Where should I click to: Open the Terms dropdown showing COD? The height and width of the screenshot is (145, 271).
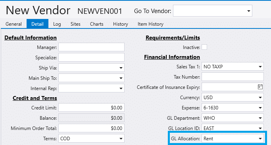click(x=121, y=138)
